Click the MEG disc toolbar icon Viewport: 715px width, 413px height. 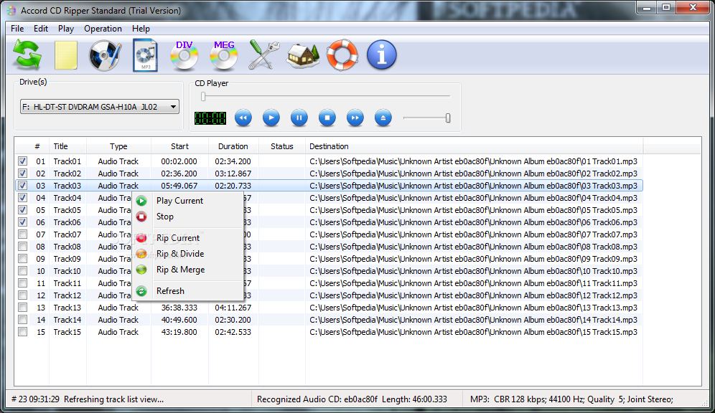223,55
